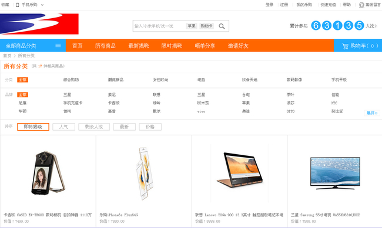Sort products by 即将揭晓
Viewport: 382px width, 228px height.
[33, 127]
